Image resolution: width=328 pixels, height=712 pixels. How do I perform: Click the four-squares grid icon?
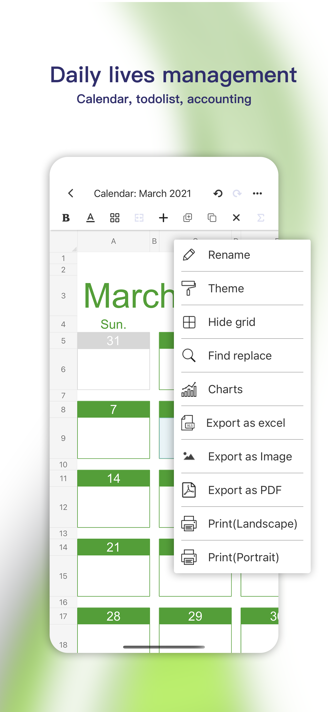[115, 218]
